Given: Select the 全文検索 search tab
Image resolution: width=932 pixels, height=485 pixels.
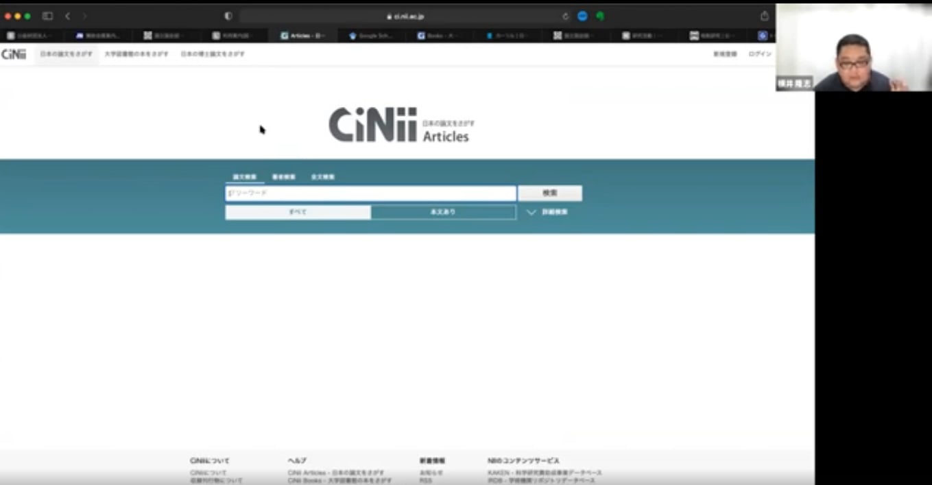Looking at the screenshot, I should pyautogui.click(x=323, y=177).
